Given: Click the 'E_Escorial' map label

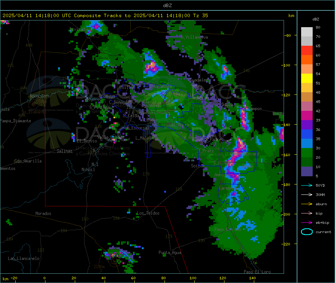Looking at the screenshot, I should [x=138, y=128].
